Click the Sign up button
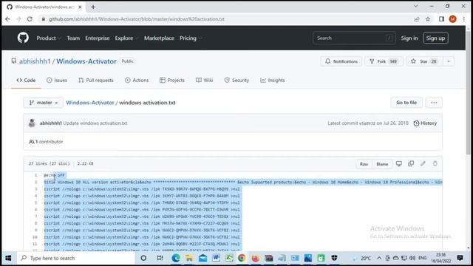Image resolution: width=473 pixels, height=266 pixels. [435, 38]
